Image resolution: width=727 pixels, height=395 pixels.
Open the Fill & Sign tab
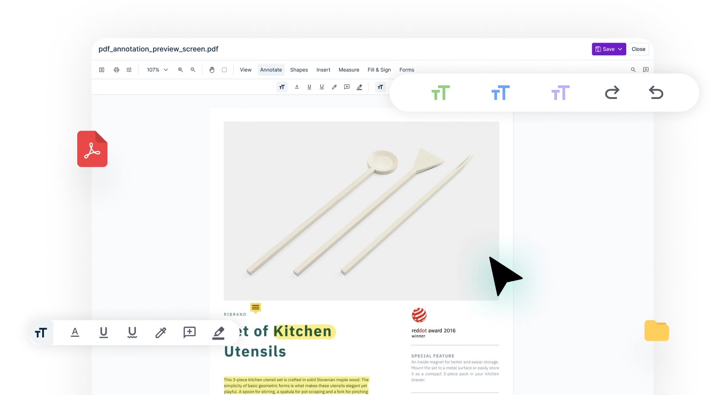point(379,70)
